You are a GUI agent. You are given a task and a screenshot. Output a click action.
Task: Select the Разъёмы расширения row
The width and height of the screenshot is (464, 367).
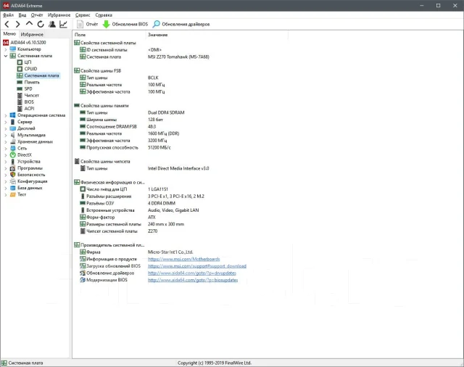(x=142, y=197)
